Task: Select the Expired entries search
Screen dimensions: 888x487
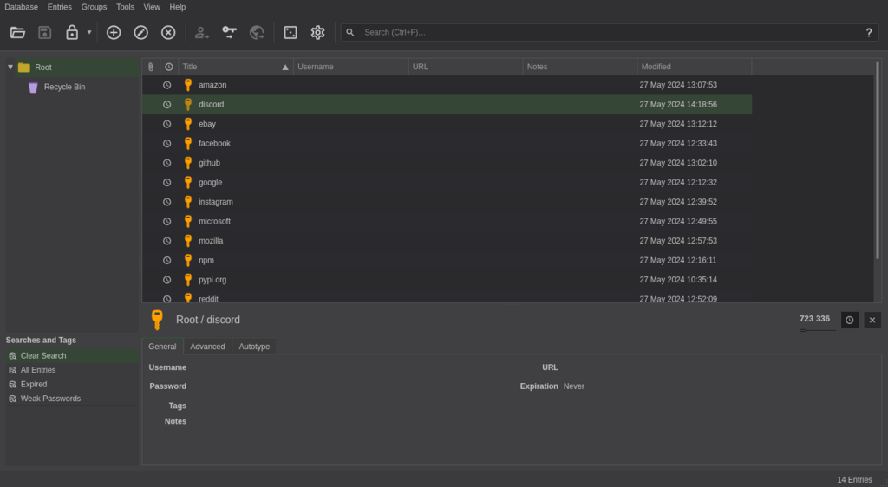Action: click(x=34, y=384)
